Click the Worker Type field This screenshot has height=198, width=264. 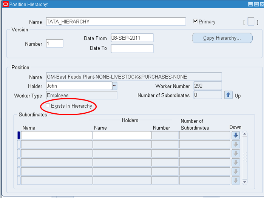click(x=82, y=95)
